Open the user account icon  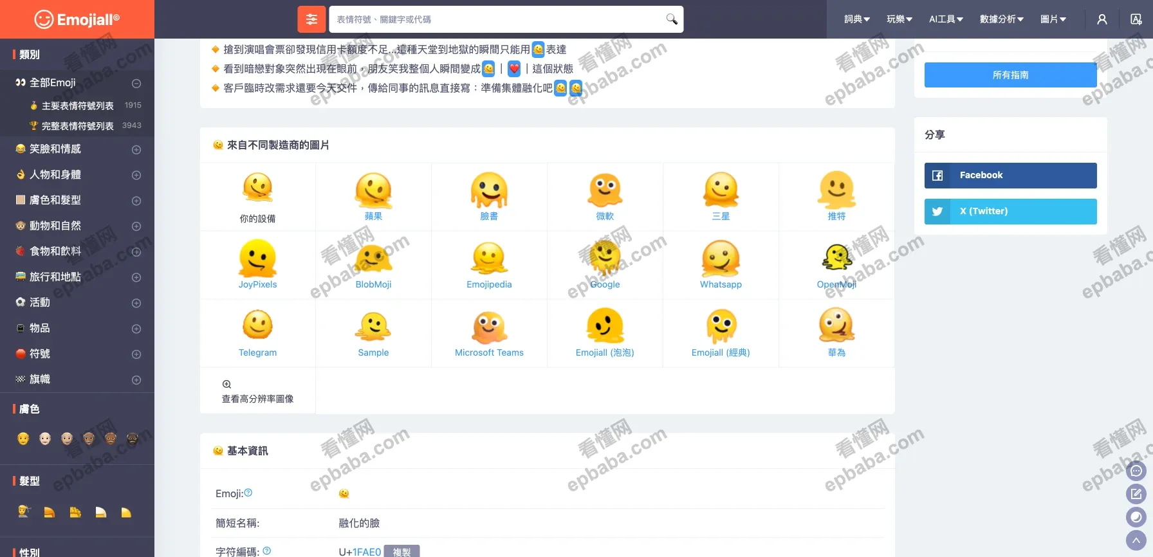(1102, 19)
